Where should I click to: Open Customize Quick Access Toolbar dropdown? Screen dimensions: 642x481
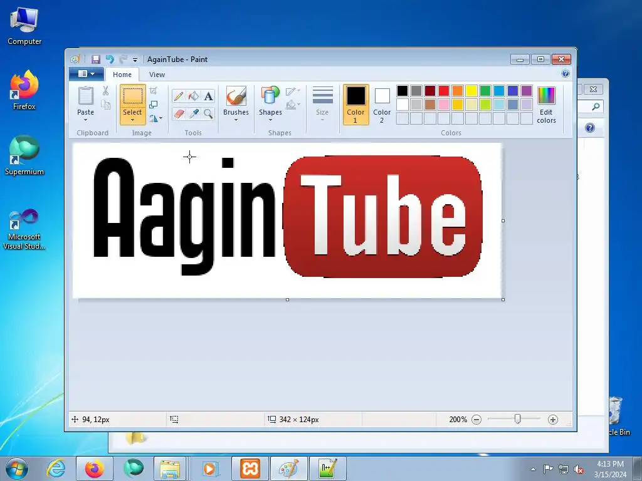(x=135, y=59)
